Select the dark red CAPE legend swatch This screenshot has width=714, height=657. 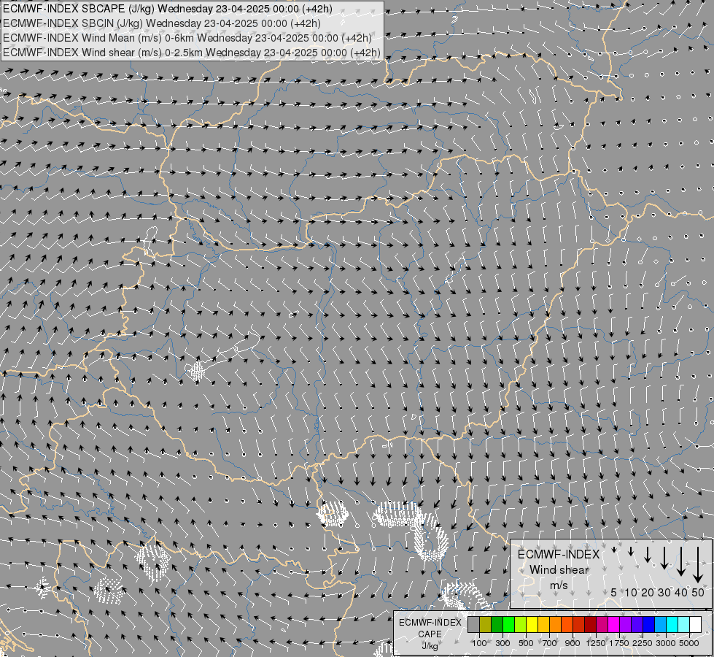tap(590, 624)
